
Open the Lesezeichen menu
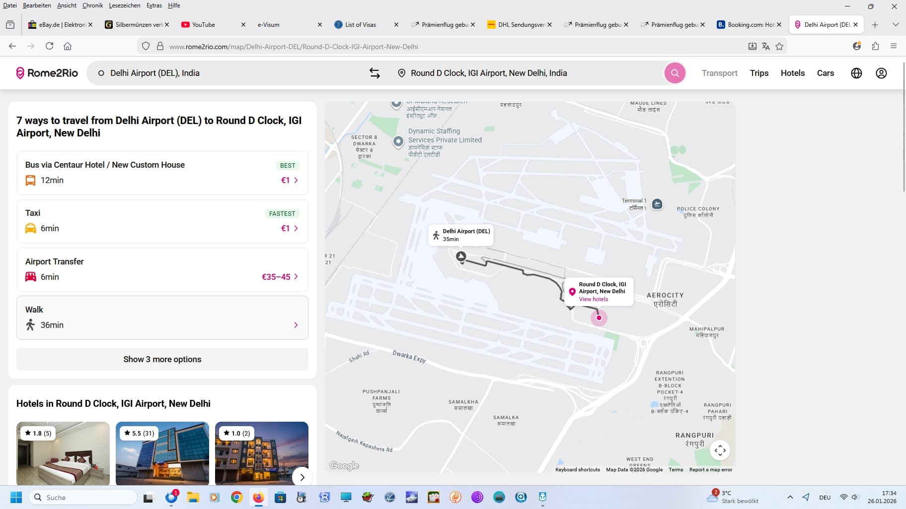[x=124, y=5]
